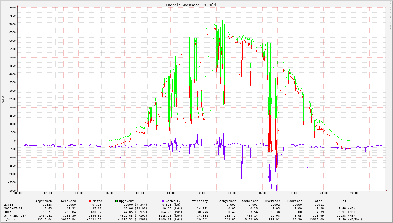Click the vertical Watt axis title
The width and height of the screenshot is (393, 223).
[3, 99]
